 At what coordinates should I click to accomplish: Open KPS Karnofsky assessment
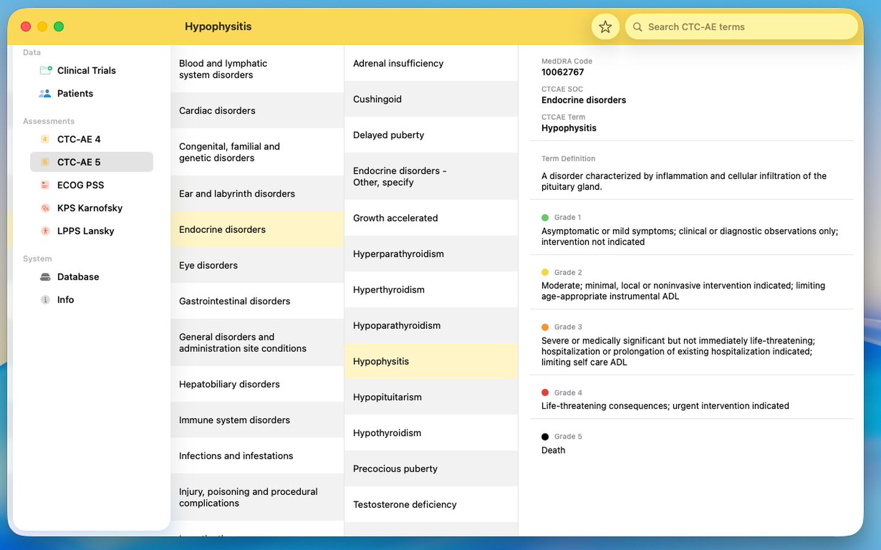pos(92,208)
